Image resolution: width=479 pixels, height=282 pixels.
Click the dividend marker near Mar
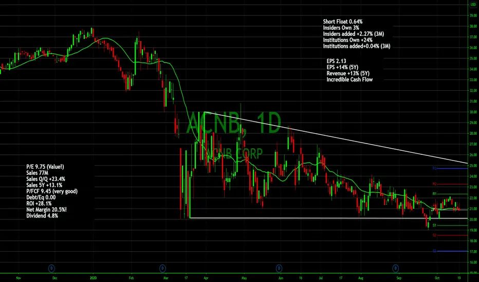point(162,268)
